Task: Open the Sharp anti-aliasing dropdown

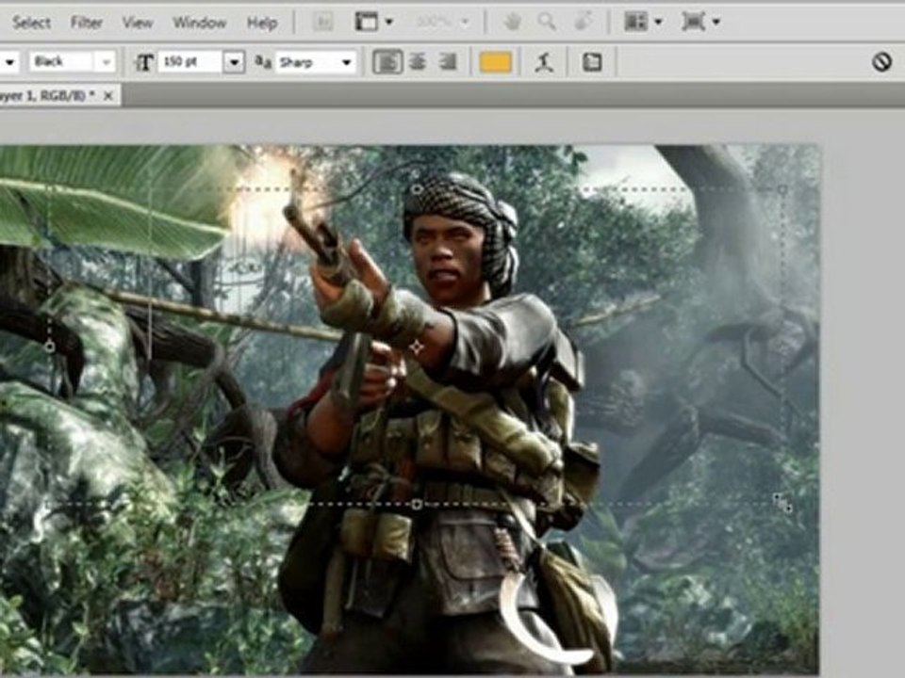Action: coord(317,62)
